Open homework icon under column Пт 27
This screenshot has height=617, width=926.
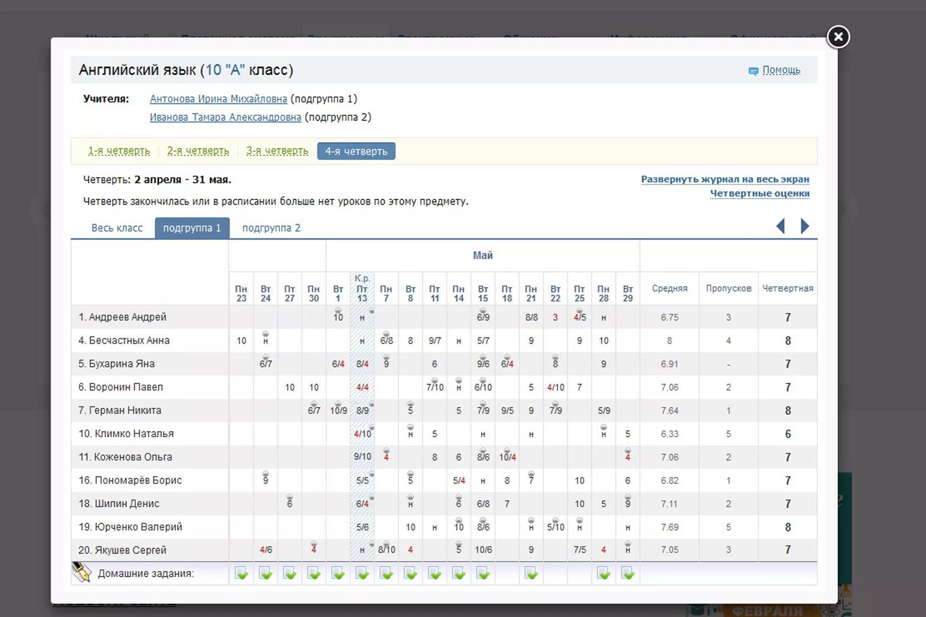click(x=290, y=573)
